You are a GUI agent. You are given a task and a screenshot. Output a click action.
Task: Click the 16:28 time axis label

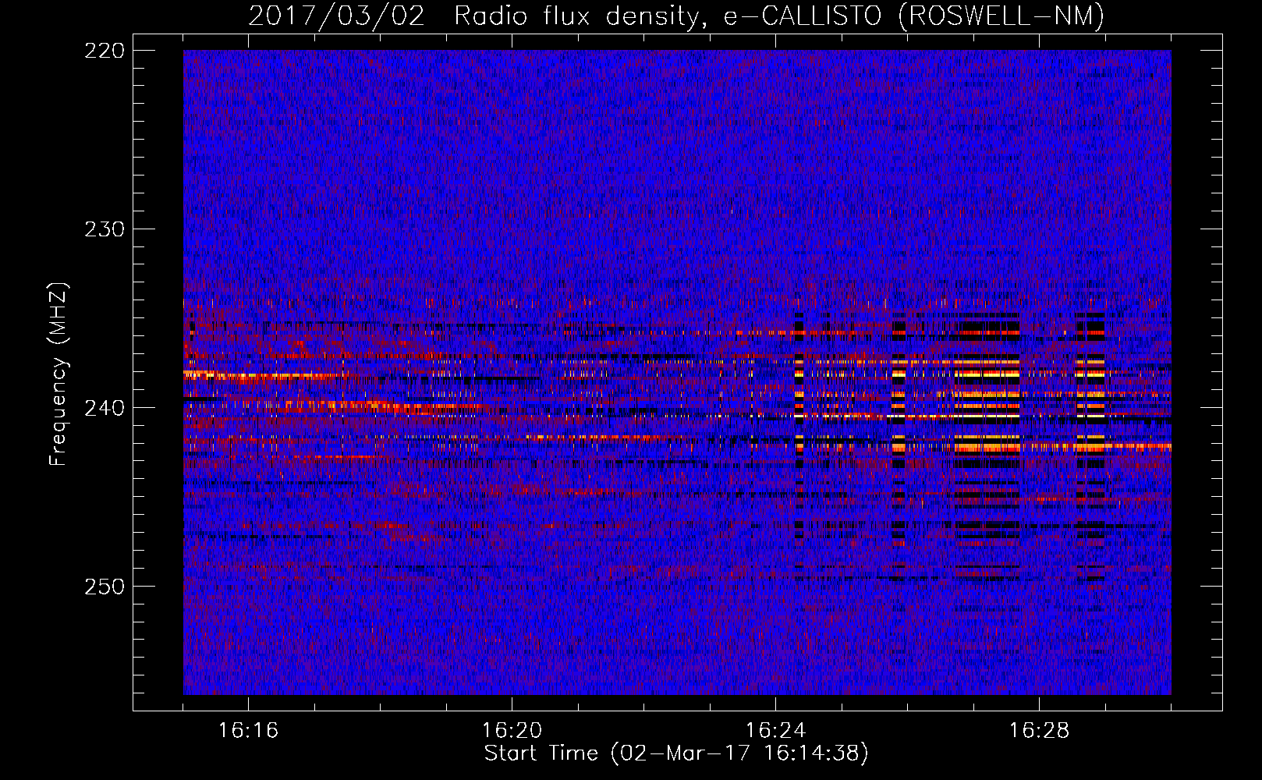(1039, 731)
